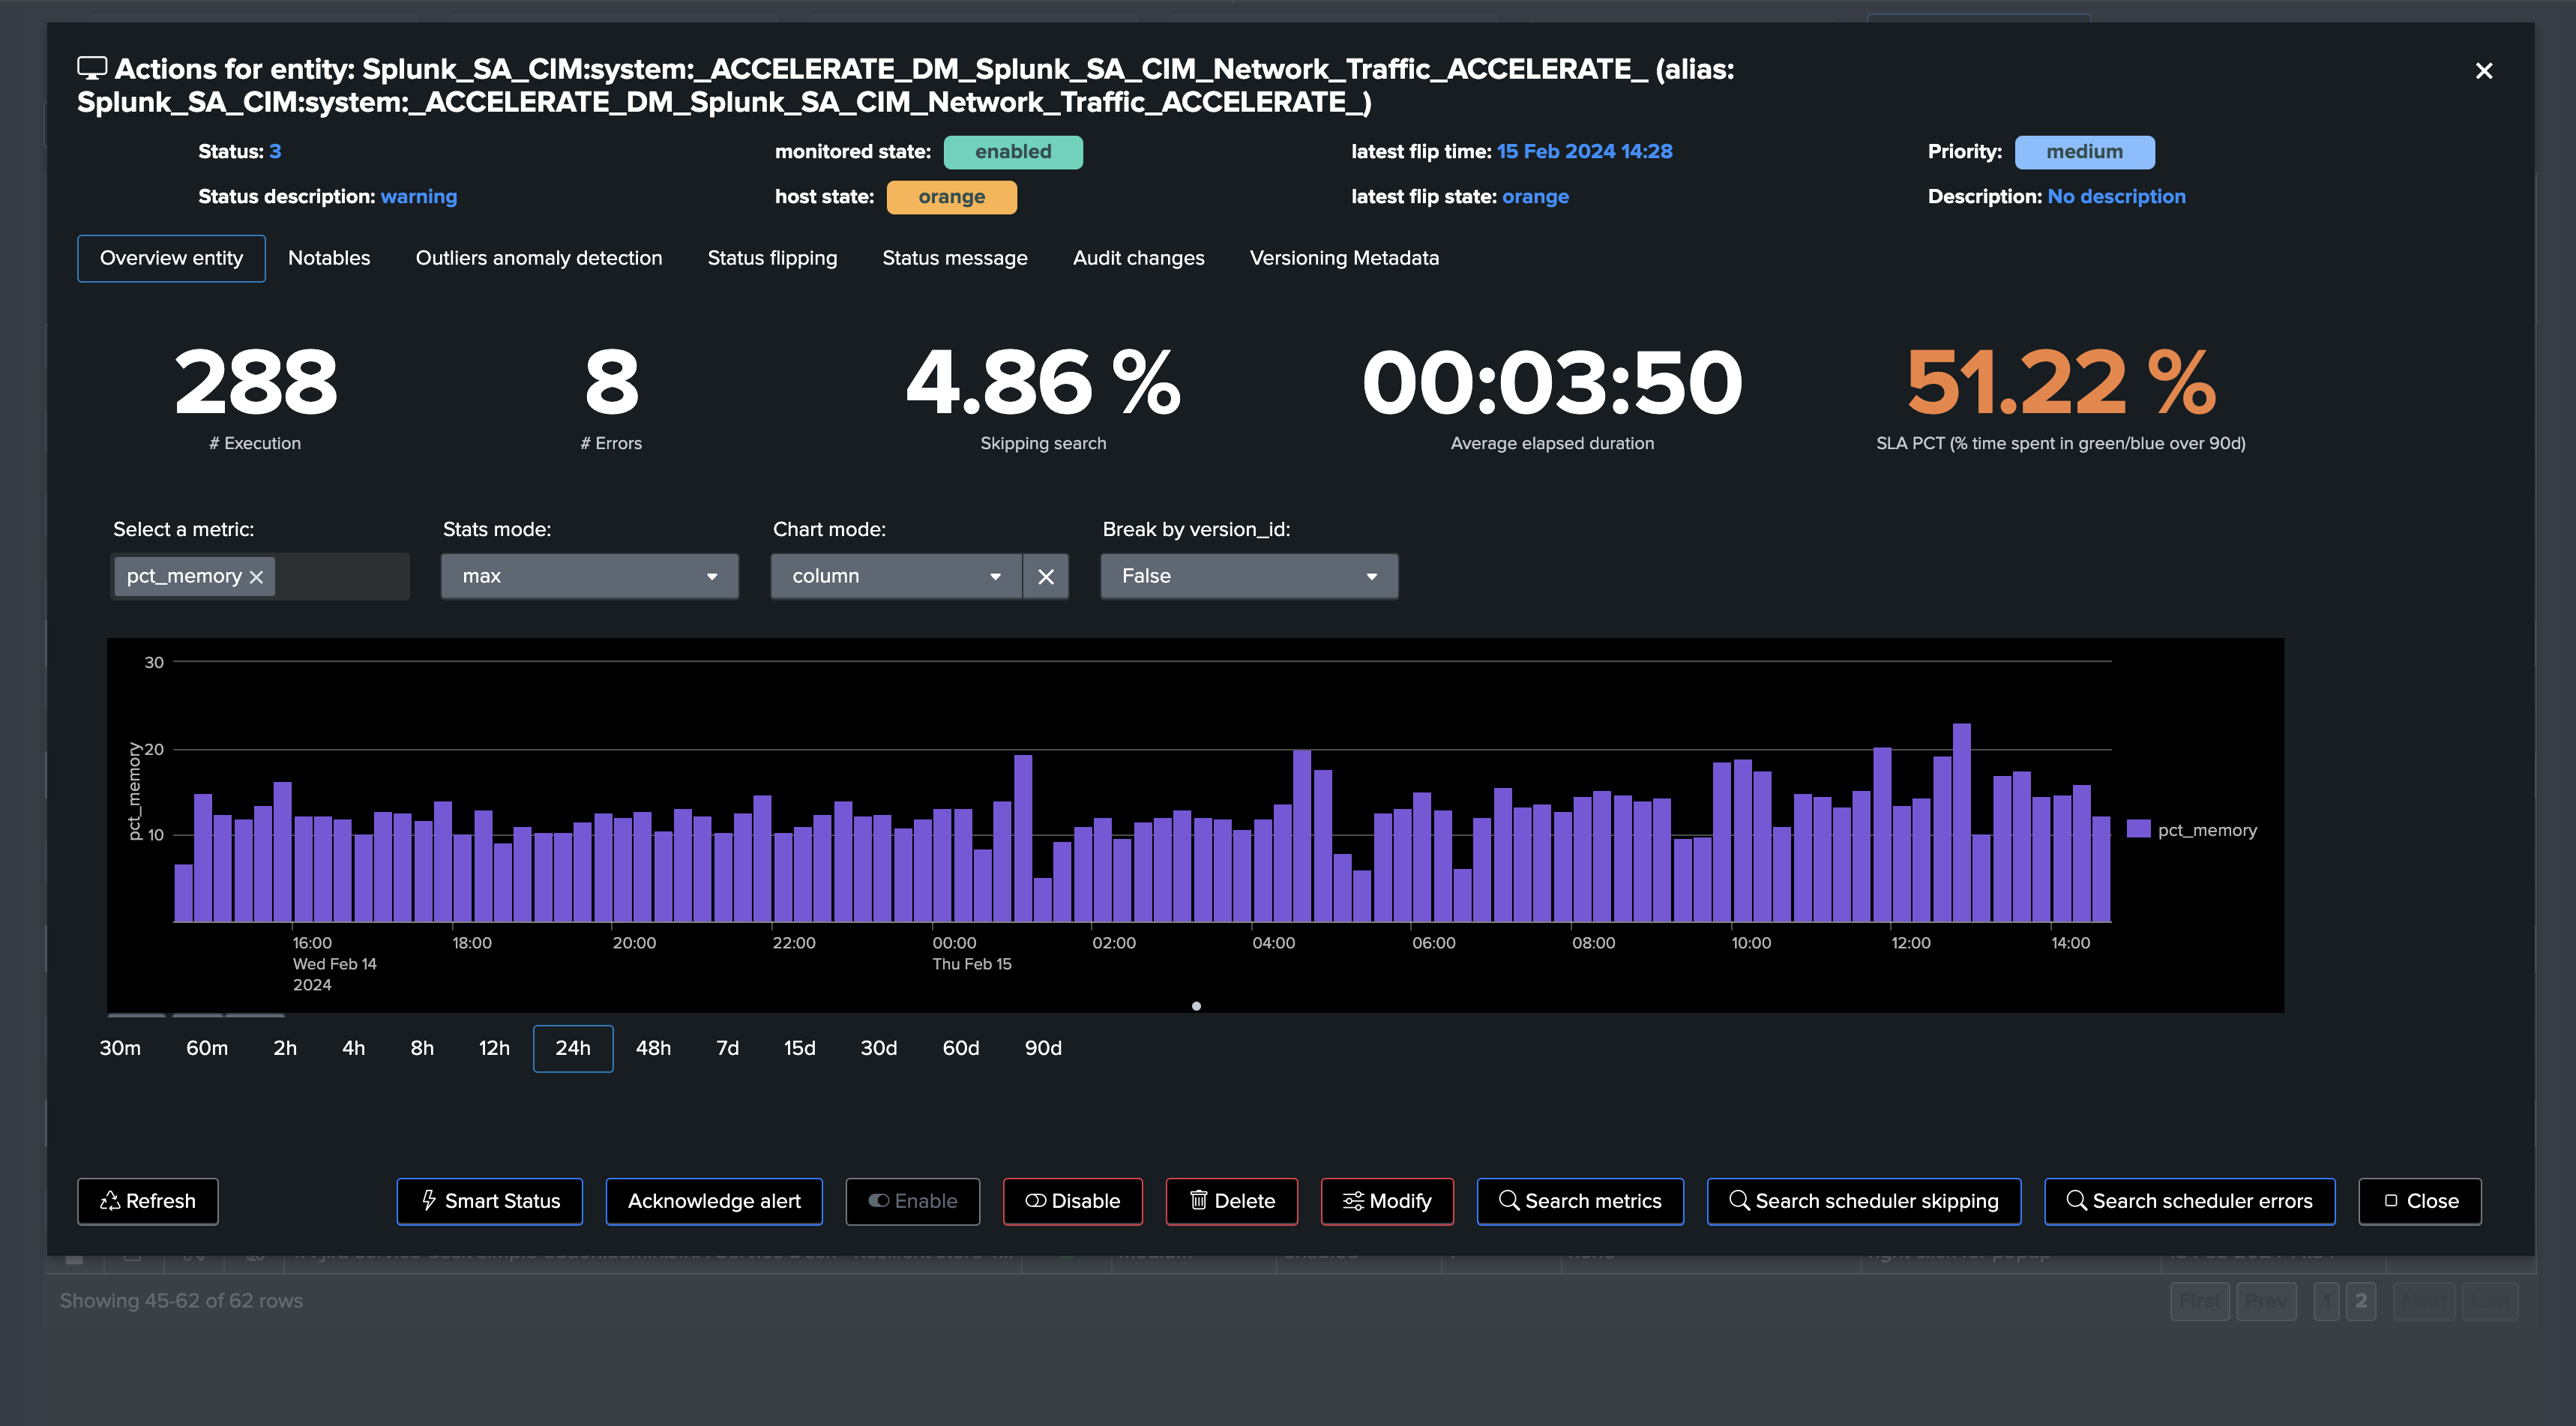Click the Acknowledge alert button
Viewport: 2576px width, 1426px height.
(714, 1201)
